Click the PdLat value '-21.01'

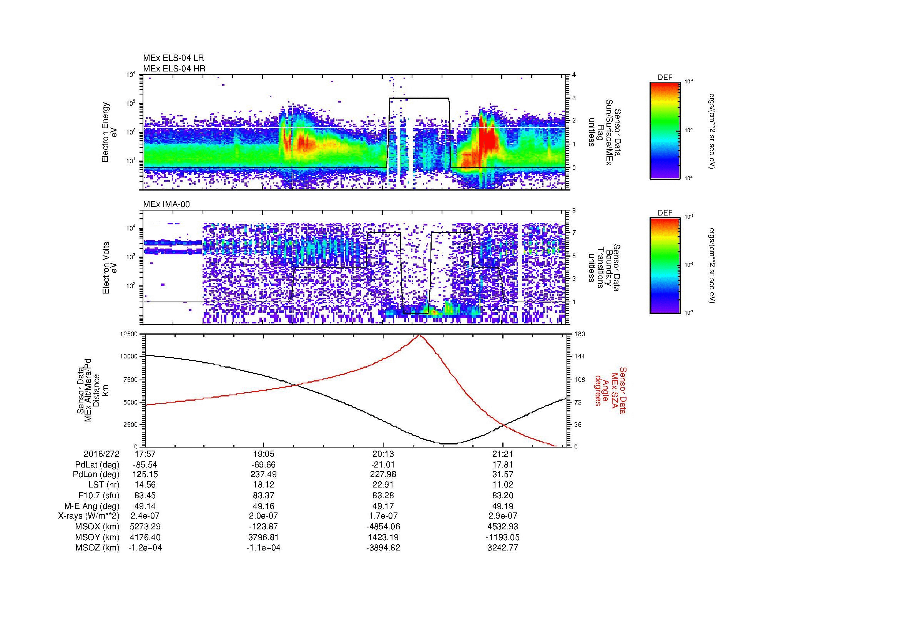point(383,464)
